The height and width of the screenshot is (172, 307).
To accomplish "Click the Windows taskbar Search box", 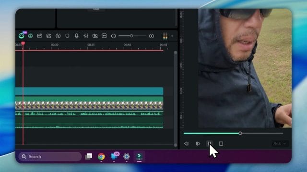I will point(50,157).
